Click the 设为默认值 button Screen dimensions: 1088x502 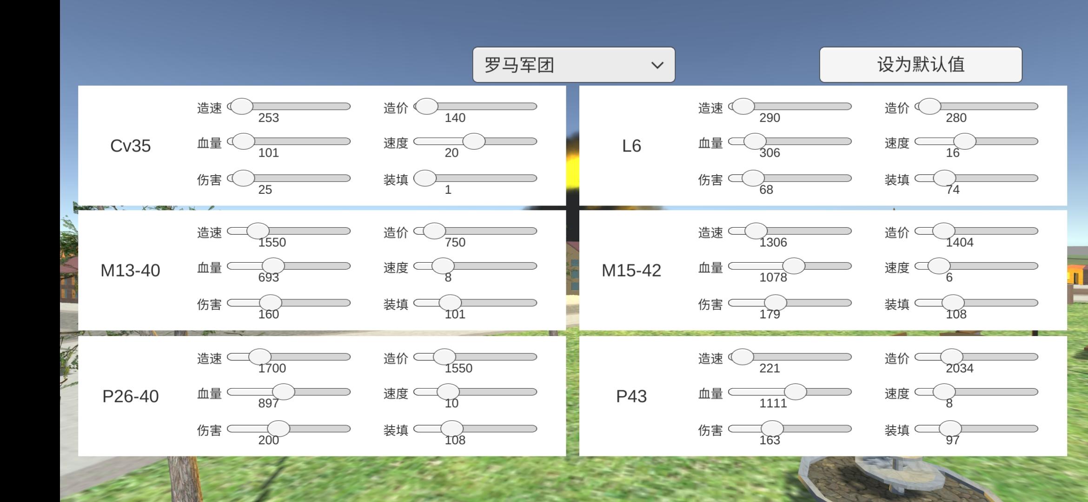point(921,65)
